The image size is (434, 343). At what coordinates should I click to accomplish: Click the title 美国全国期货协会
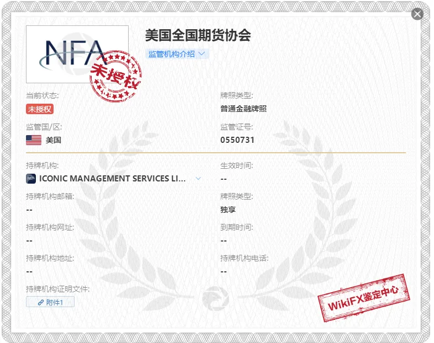198,35
